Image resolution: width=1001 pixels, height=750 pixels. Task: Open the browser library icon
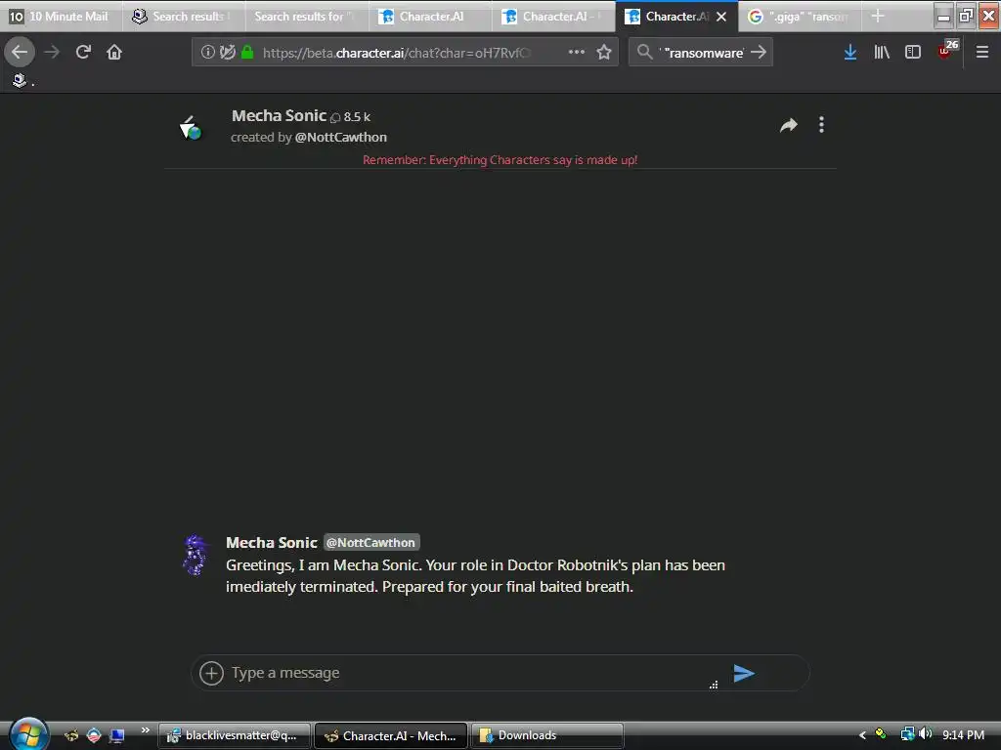(882, 52)
